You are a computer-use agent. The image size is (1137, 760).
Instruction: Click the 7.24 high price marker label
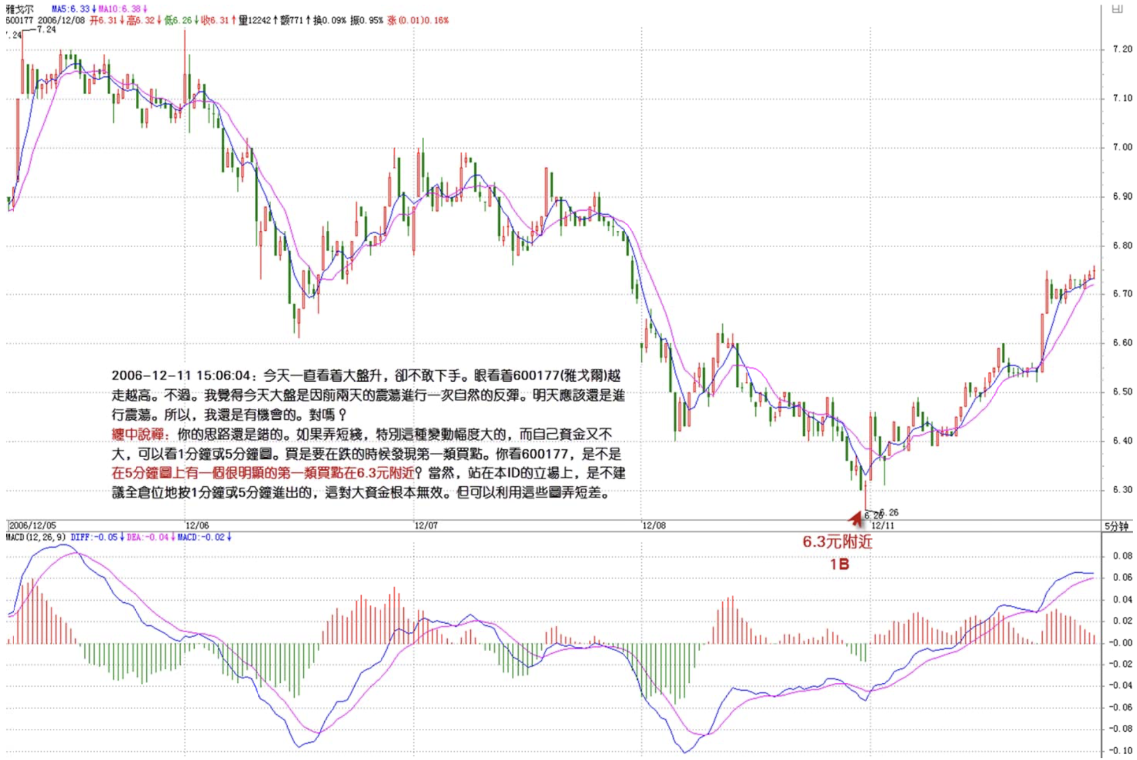[x=46, y=29]
